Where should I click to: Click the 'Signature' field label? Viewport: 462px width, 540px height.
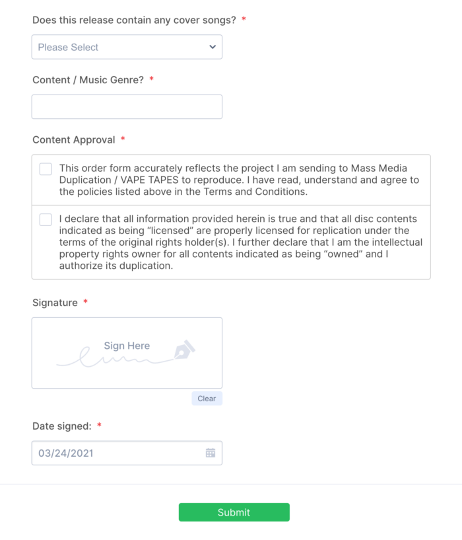click(x=55, y=303)
